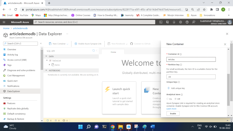Select Analytical store Off radio
Image resolution: width=233 pixels, height=131 pixels.
(176, 99)
